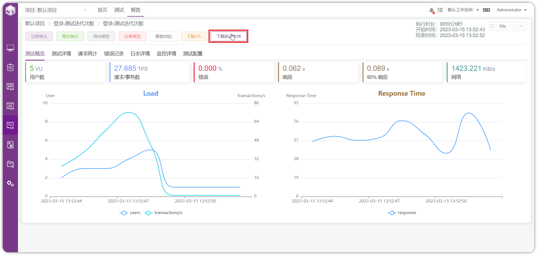Open the project settings folder icon
Screen dimensions: 537x255
click(11, 164)
